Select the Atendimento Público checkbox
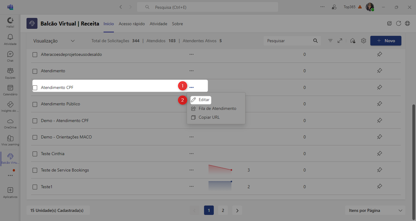Viewport: 416px width, 221px height. pyautogui.click(x=35, y=104)
